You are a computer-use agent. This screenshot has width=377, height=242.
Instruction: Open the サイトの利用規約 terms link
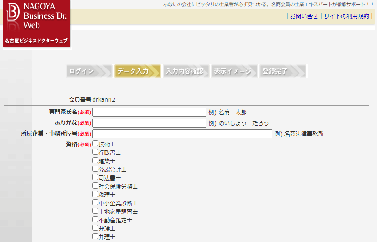[x=346, y=16]
